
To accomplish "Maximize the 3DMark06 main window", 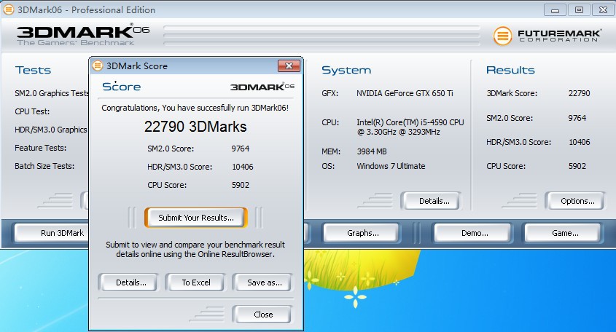I will [579, 9].
